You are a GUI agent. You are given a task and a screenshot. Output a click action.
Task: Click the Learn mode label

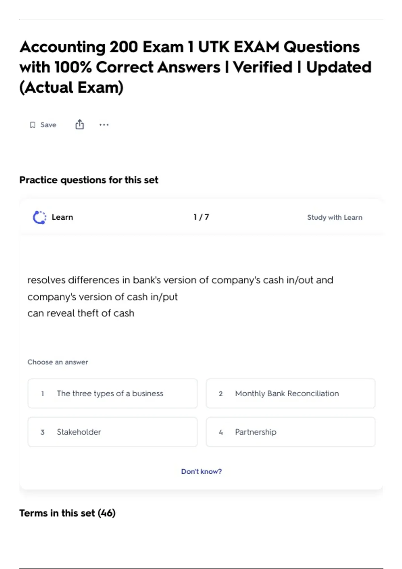click(x=62, y=217)
